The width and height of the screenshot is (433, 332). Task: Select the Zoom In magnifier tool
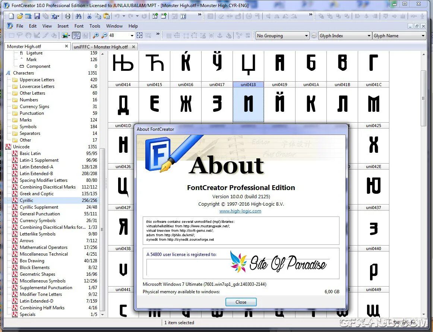(x=96, y=36)
